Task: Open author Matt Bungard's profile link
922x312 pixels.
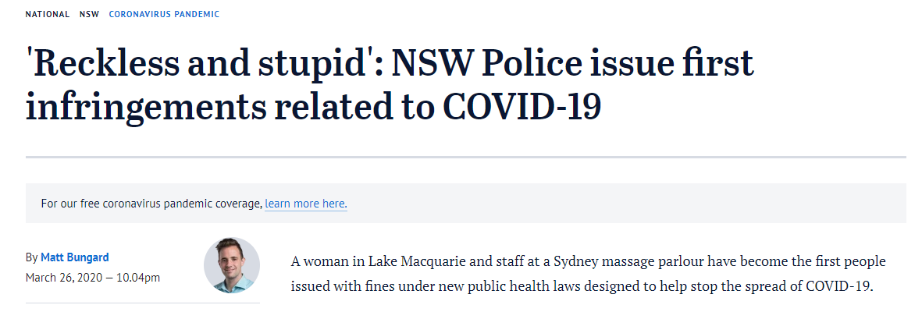Action: [x=74, y=257]
